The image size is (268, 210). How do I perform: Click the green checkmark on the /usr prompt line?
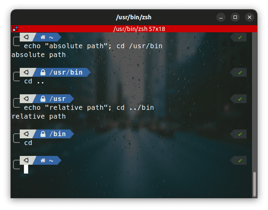tap(240, 99)
